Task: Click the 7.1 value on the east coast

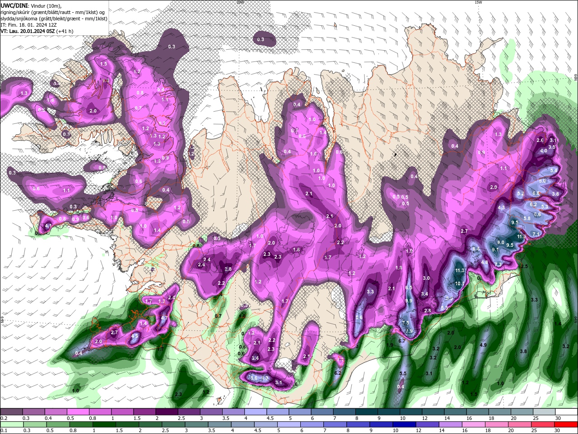Action: 536,234
